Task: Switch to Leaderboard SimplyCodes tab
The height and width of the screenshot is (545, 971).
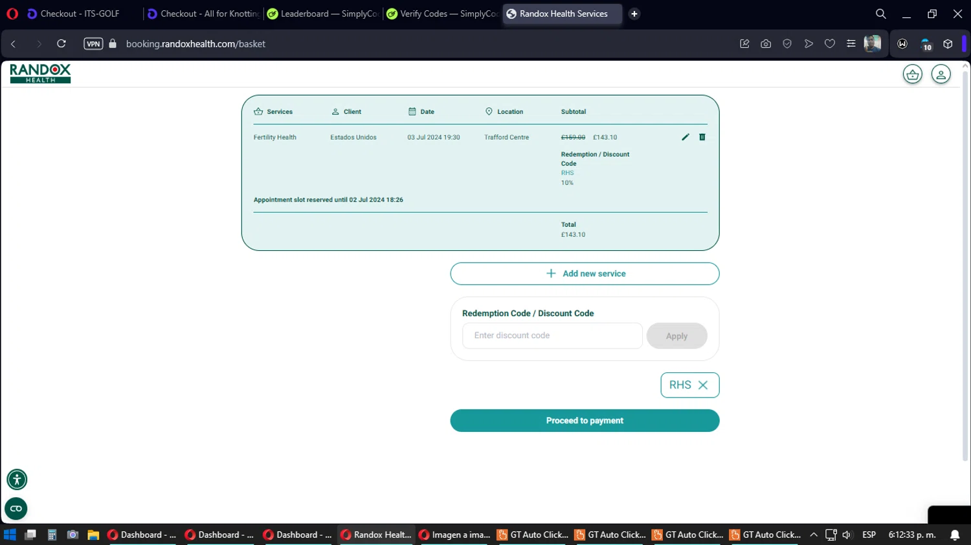Action: tap(323, 14)
